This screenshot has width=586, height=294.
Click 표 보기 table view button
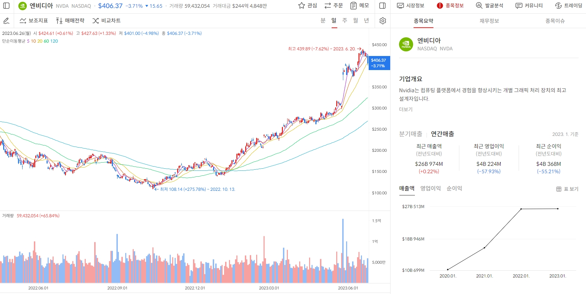point(567,189)
